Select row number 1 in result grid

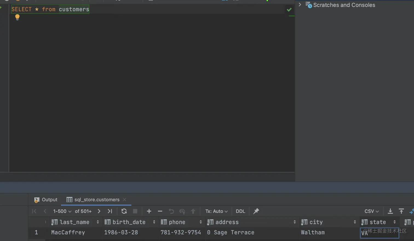click(36, 233)
